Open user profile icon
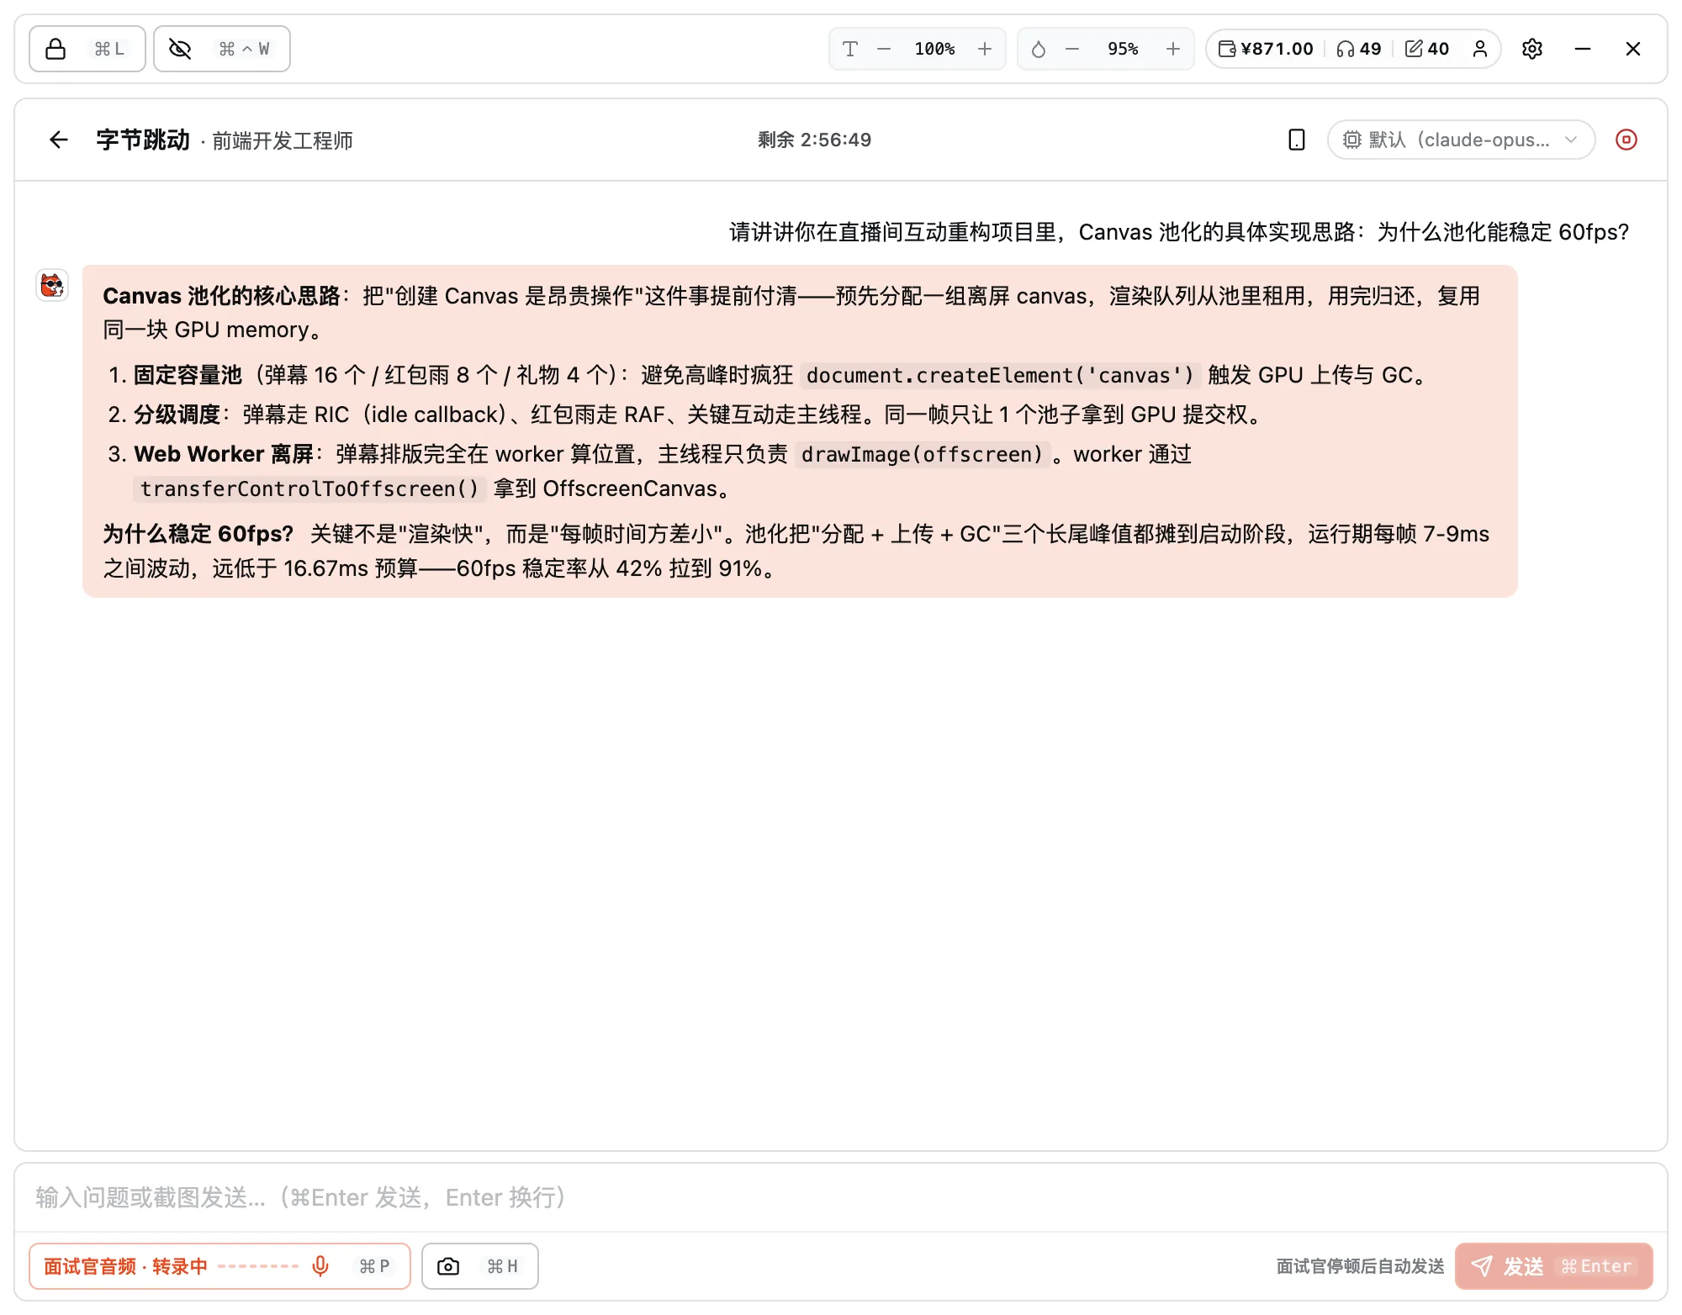The width and height of the screenshot is (1682, 1315). [x=1480, y=49]
